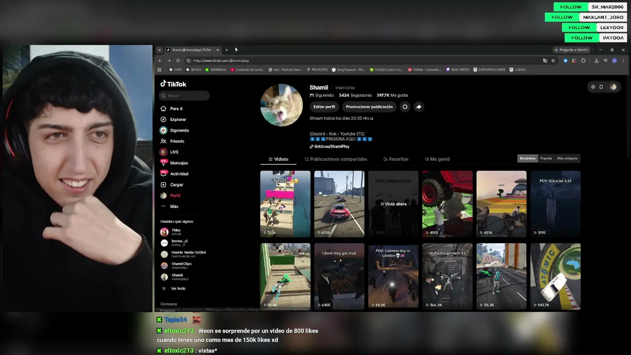Image resolution: width=631 pixels, height=355 pixels.
Task: Open the kroma._cl followed account
Action: 174,243
